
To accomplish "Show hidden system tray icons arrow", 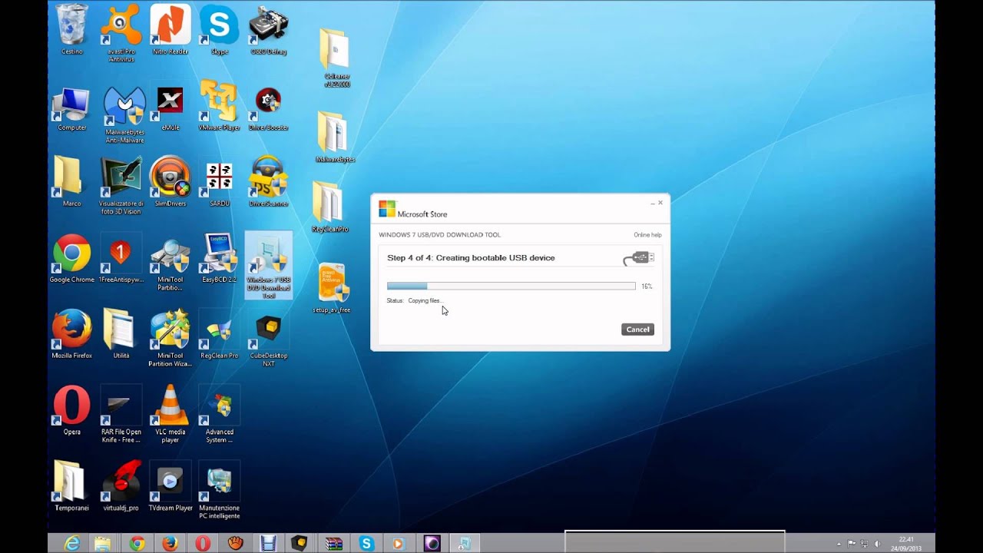I will pyautogui.click(x=838, y=544).
